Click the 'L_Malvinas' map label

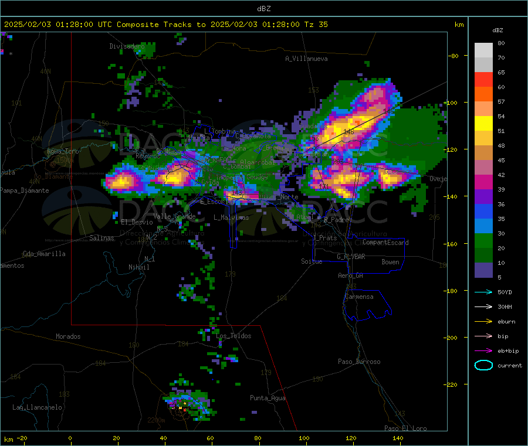click(x=231, y=217)
